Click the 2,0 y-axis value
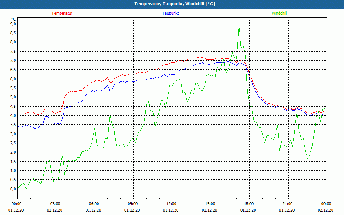Viewport: 344px width, 215px height. coord(13,152)
